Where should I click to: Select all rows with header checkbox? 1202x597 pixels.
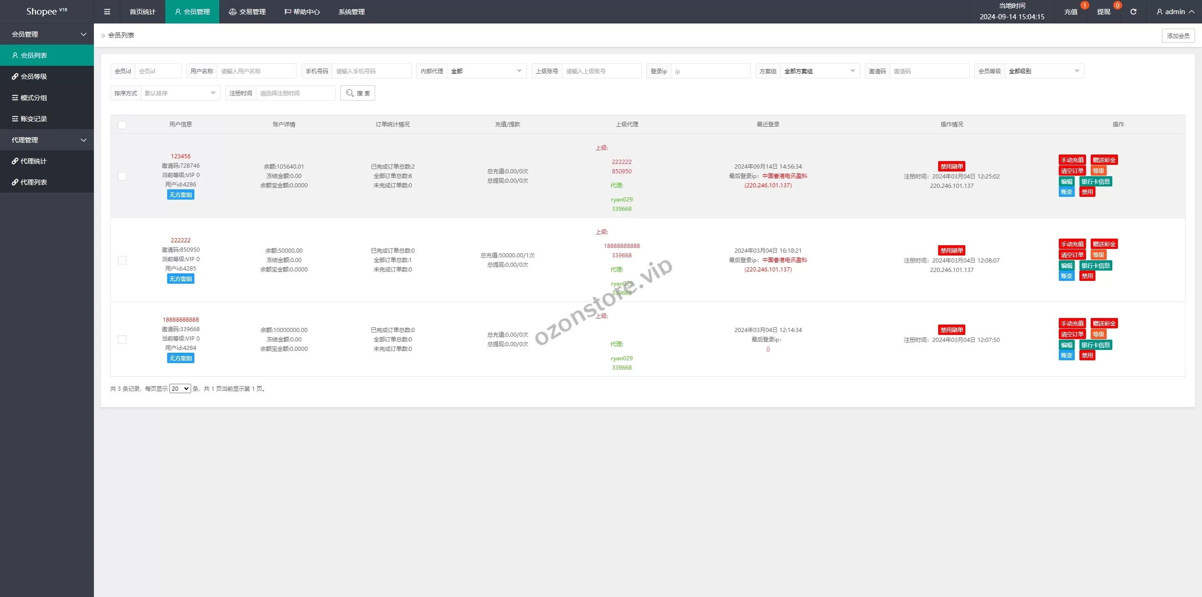[x=122, y=125]
